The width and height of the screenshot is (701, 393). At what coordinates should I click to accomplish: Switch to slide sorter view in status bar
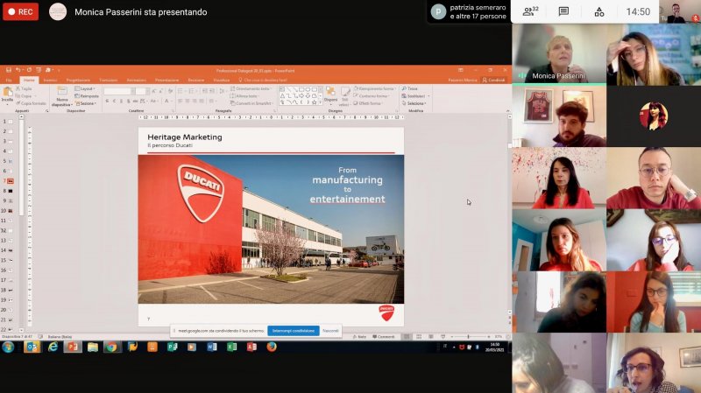click(x=419, y=337)
